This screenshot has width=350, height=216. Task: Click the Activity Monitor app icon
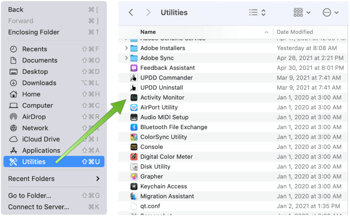click(x=134, y=98)
